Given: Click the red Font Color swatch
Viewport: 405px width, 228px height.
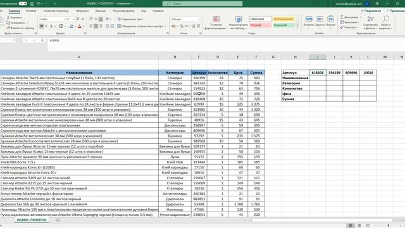Looking at the screenshot, I should (x=80, y=26).
